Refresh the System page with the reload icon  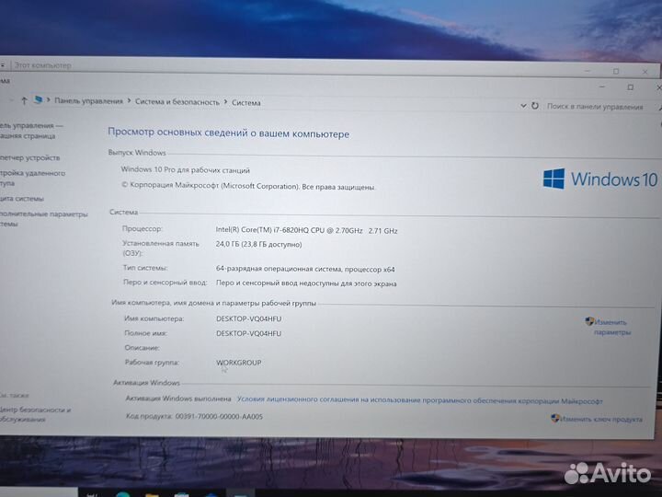click(x=535, y=105)
